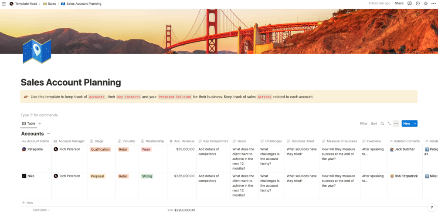Open table as full page expand icon
Screen dimensions: 438x214
[x=389, y=124]
